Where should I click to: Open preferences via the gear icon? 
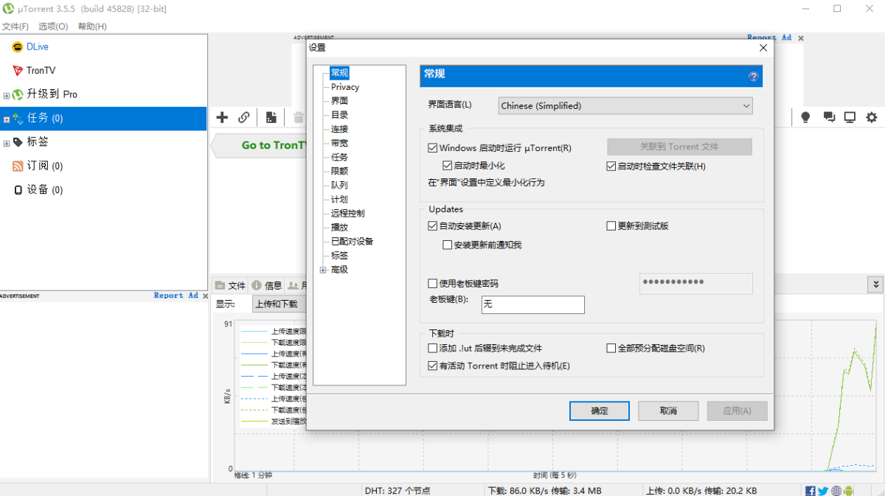click(872, 116)
